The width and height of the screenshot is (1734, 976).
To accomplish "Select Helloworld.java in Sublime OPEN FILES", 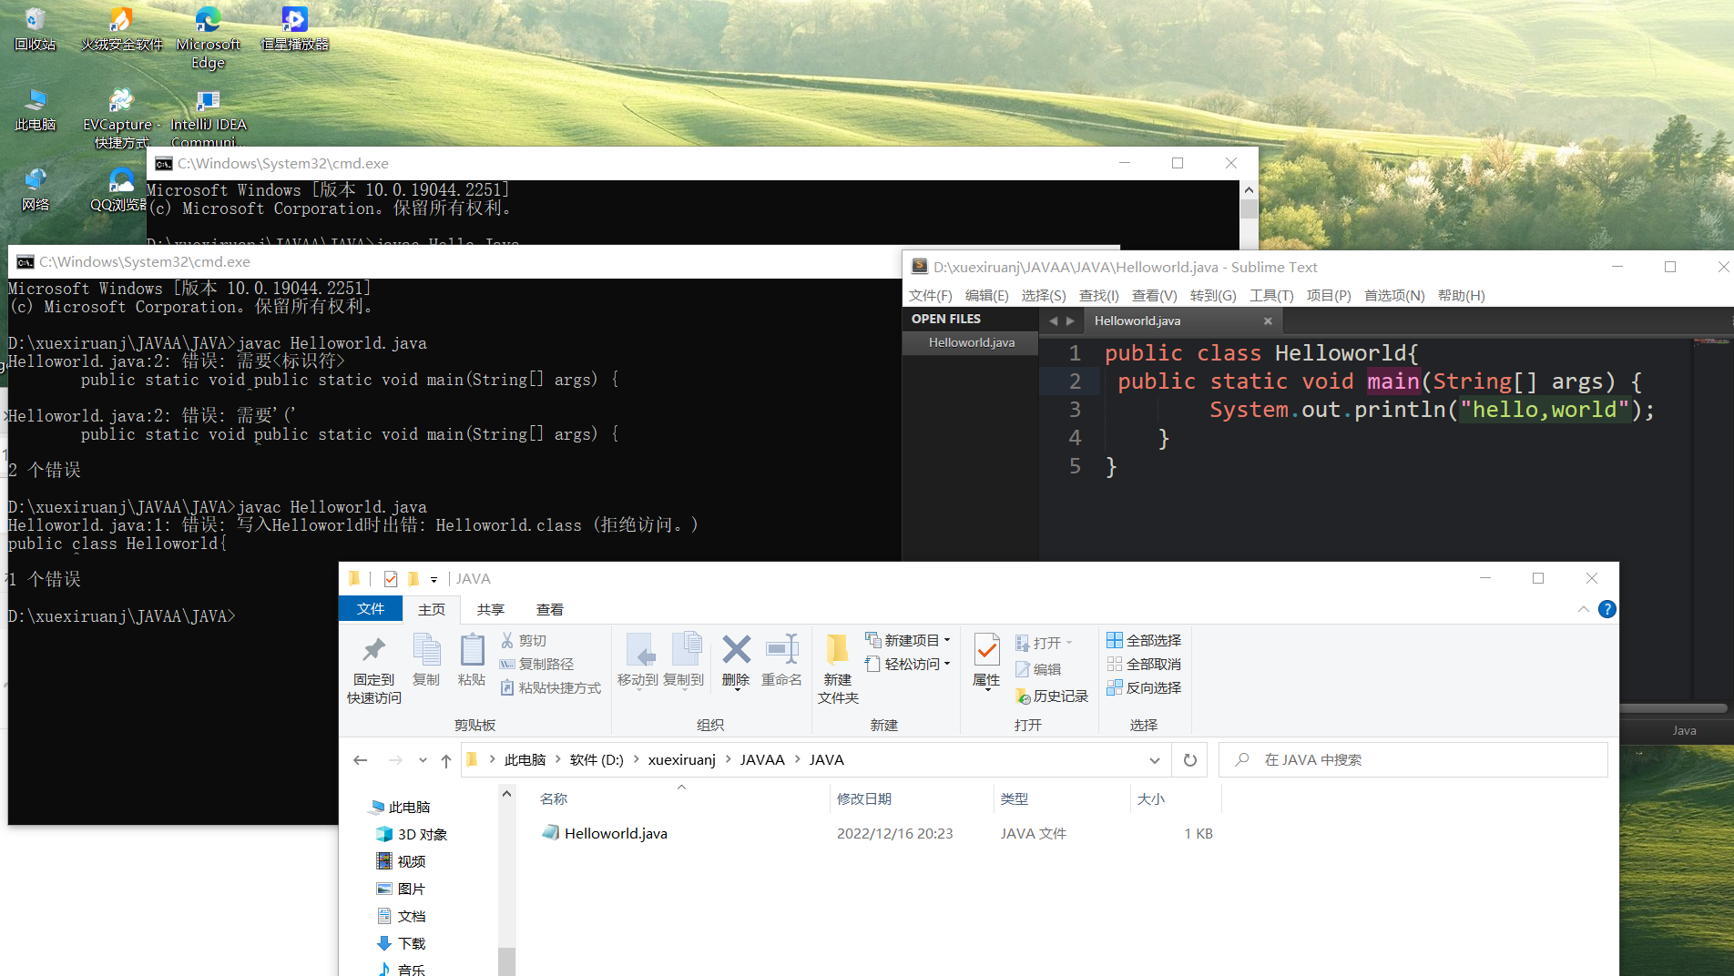I will (x=971, y=342).
